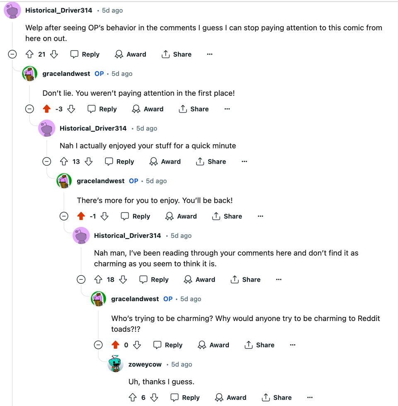The width and height of the screenshot is (398, 406).
Task: Collapse the 'Don't lie' reply thread
Action: (x=29, y=109)
